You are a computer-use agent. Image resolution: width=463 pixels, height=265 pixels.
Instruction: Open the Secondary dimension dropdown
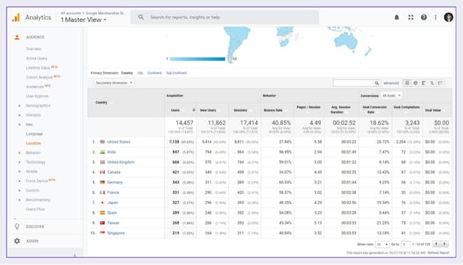[114, 82]
